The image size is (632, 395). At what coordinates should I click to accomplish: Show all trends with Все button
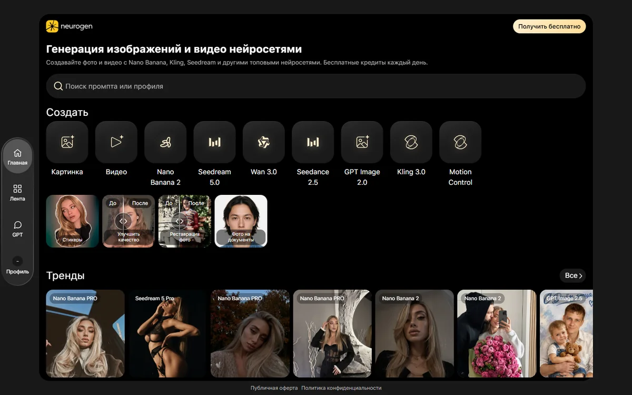572,275
